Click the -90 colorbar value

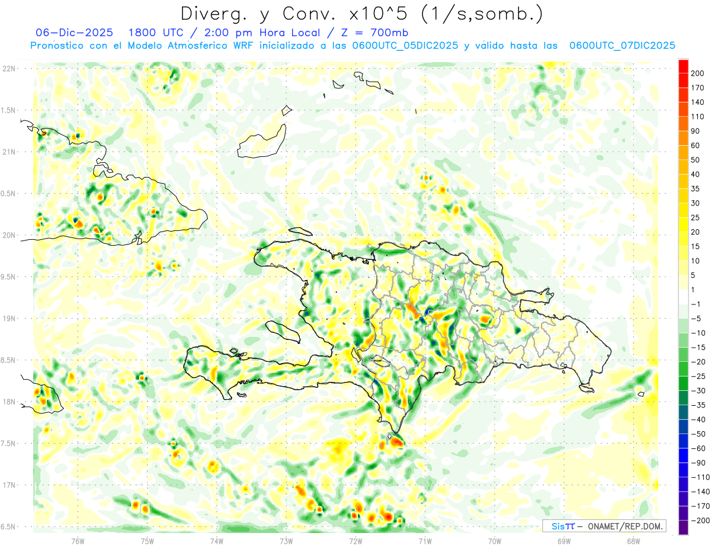click(699, 463)
